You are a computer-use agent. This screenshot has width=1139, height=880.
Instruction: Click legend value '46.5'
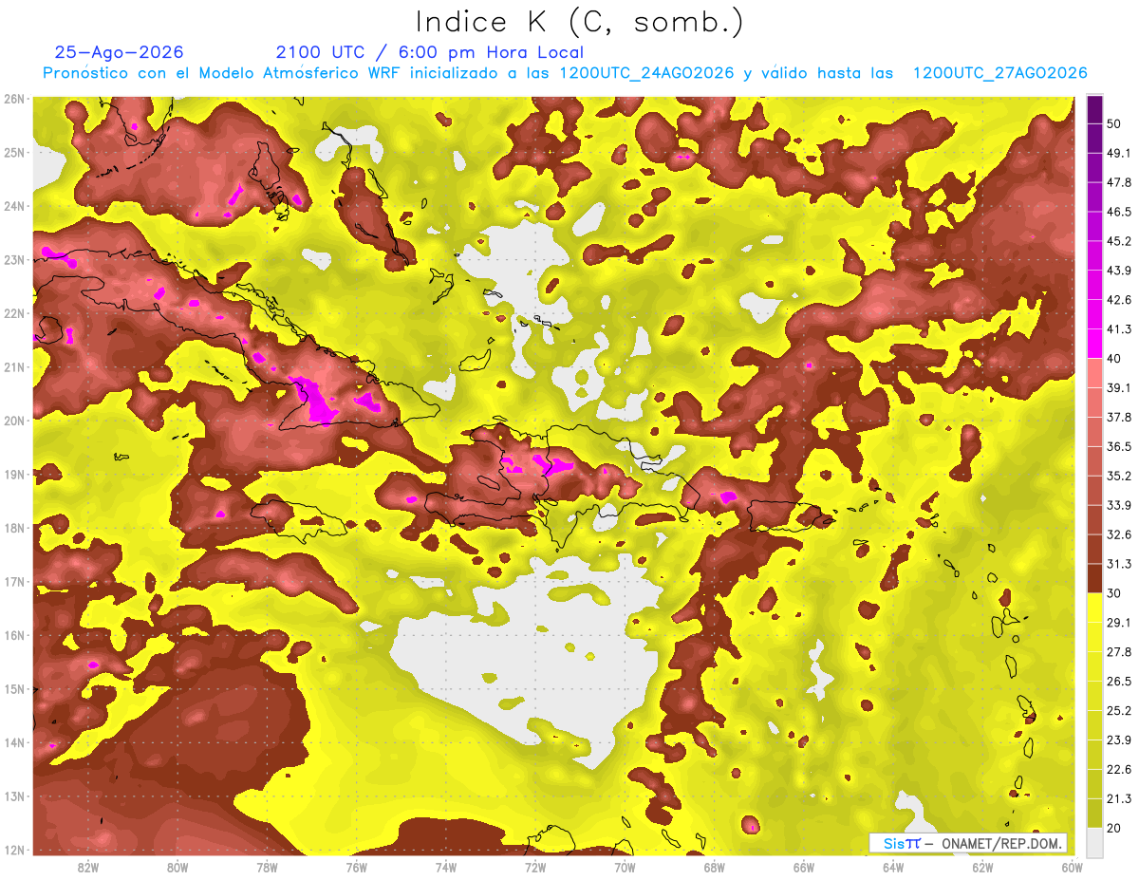(x=1118, y=211)
